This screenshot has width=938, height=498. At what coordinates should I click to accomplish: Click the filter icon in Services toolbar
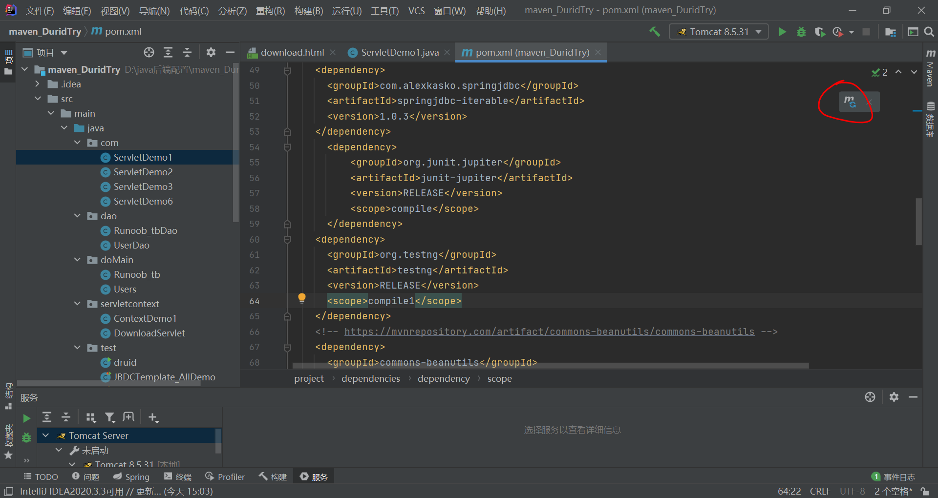(x=110, y=417)
